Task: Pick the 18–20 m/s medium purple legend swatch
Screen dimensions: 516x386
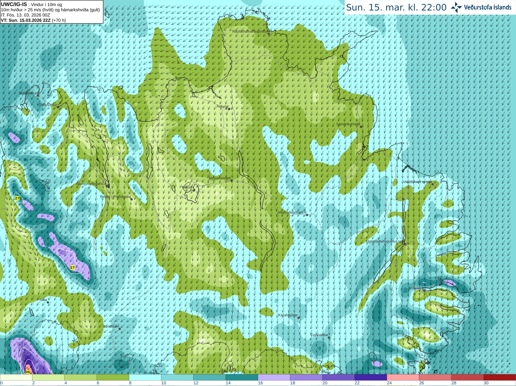Action: point(306,378)
